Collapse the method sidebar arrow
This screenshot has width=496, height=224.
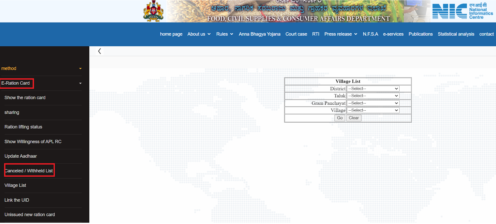80,69
